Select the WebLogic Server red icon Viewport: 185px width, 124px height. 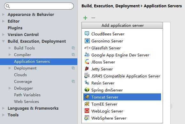(x=87, y=111)
